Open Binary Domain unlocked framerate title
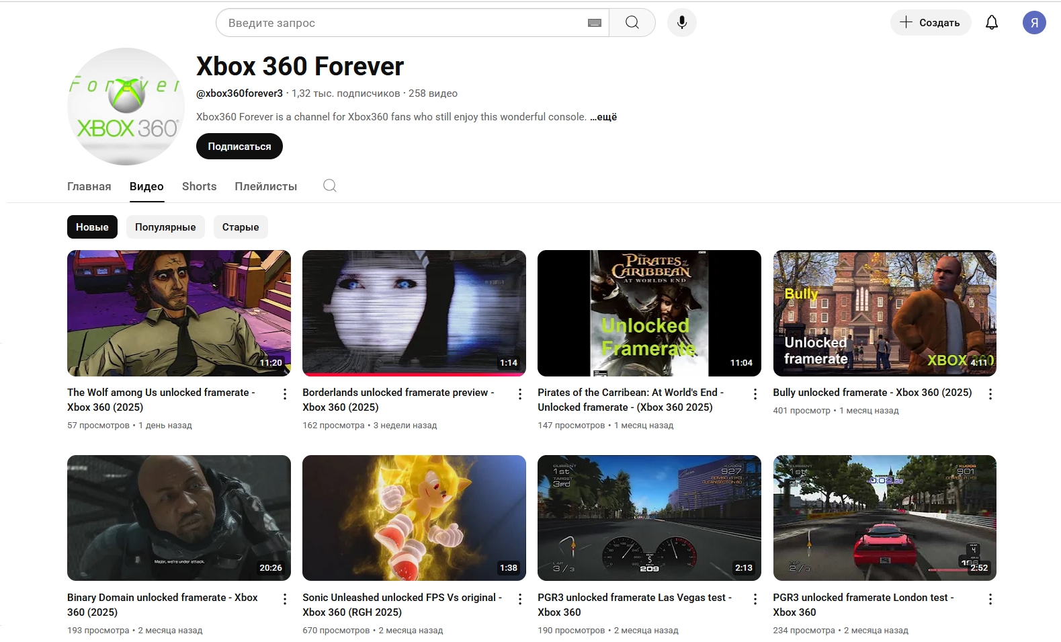Screen dimensions: 1061x642 pos(163,605)
